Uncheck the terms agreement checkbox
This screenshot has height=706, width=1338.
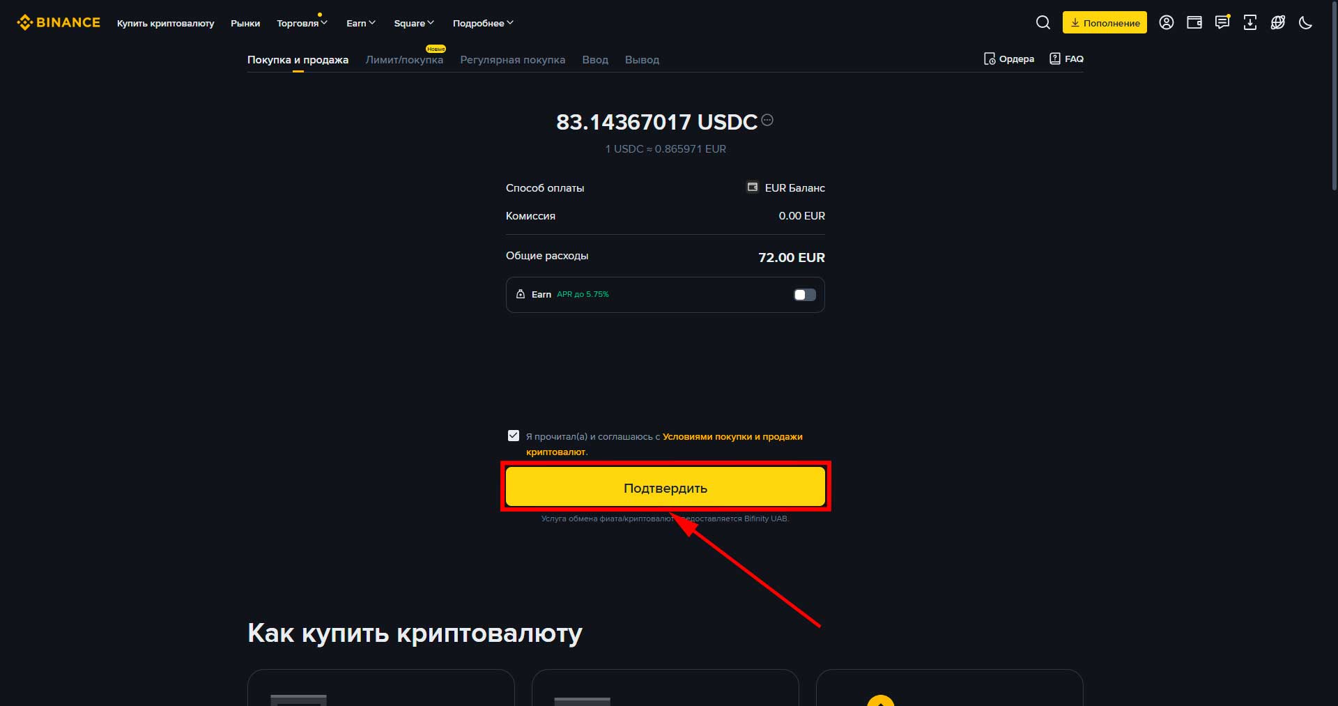(514, 436)
